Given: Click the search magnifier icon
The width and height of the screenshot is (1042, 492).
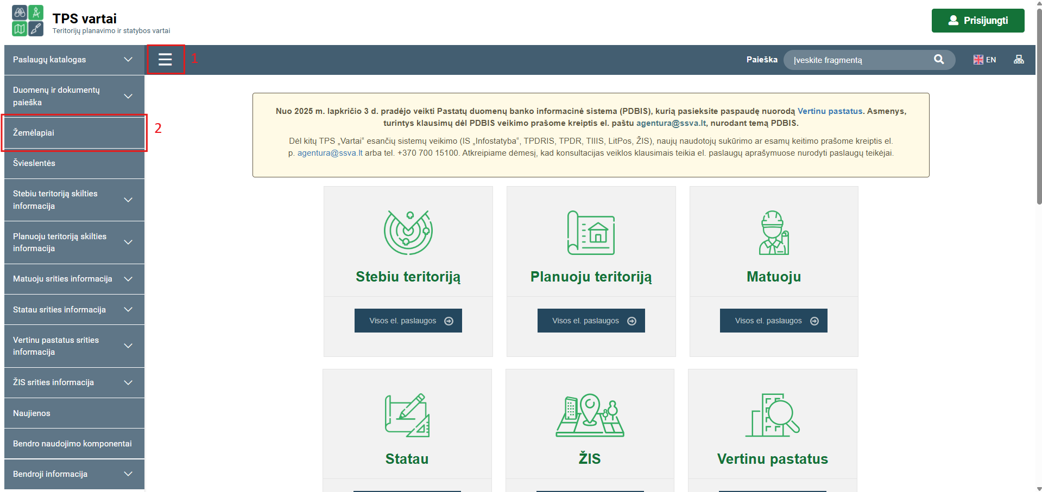Looking at the screenshot, I should tap(939, 60).
